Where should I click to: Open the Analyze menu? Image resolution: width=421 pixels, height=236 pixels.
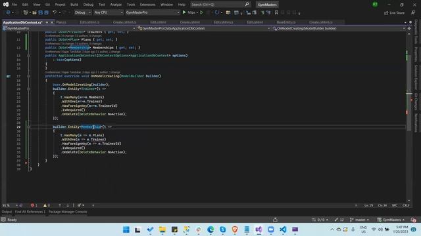coord(116,5)
